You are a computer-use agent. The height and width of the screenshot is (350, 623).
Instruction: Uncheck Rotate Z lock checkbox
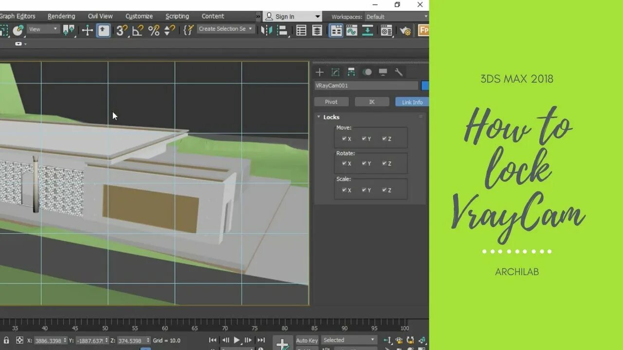point(384,163)
